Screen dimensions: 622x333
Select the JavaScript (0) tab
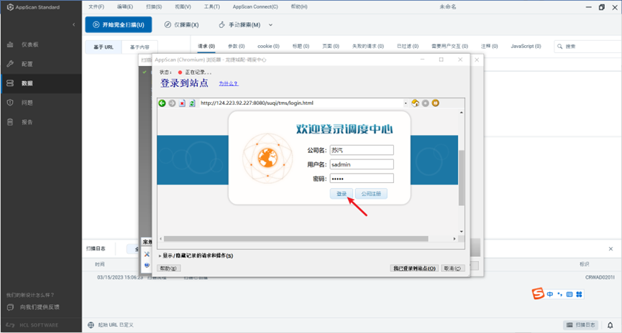coord(526,47)
